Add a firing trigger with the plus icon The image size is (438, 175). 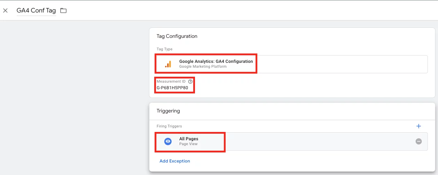click(419, 126)
